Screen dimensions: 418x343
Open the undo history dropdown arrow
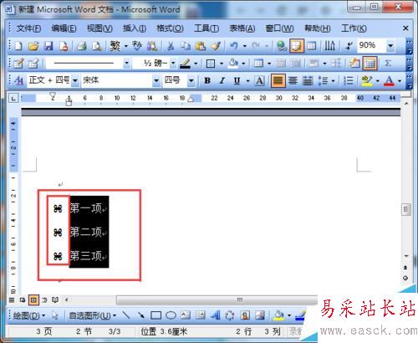tap(244, 46)
